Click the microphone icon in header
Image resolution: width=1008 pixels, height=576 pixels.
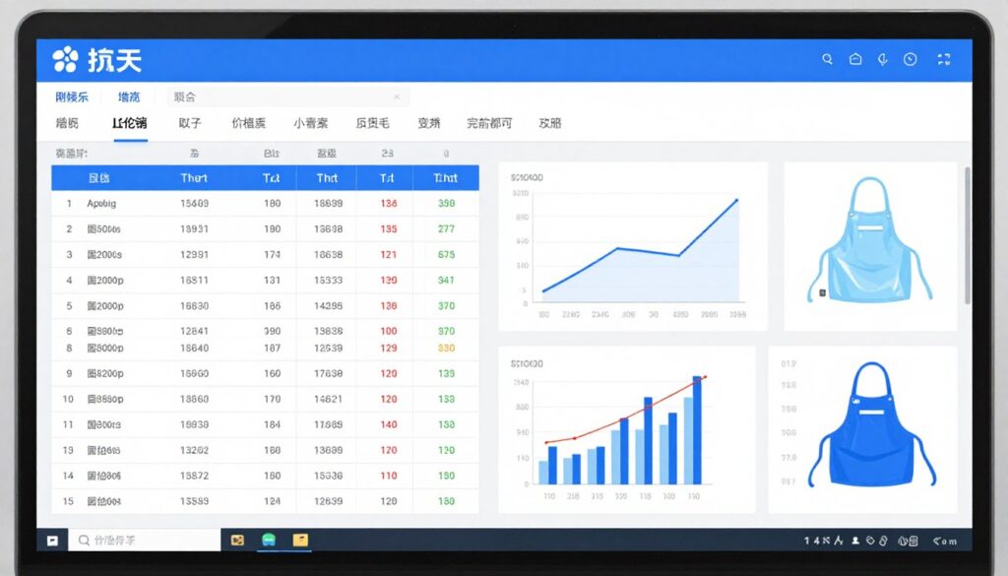coord(883,59)
